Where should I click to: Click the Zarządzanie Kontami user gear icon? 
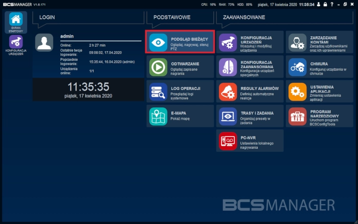tap(297, 42)
